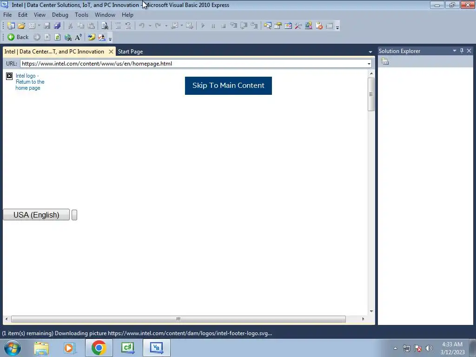Click the web browser Refresh icon
The height and width of the screenshot is (357, 476).
57,37
